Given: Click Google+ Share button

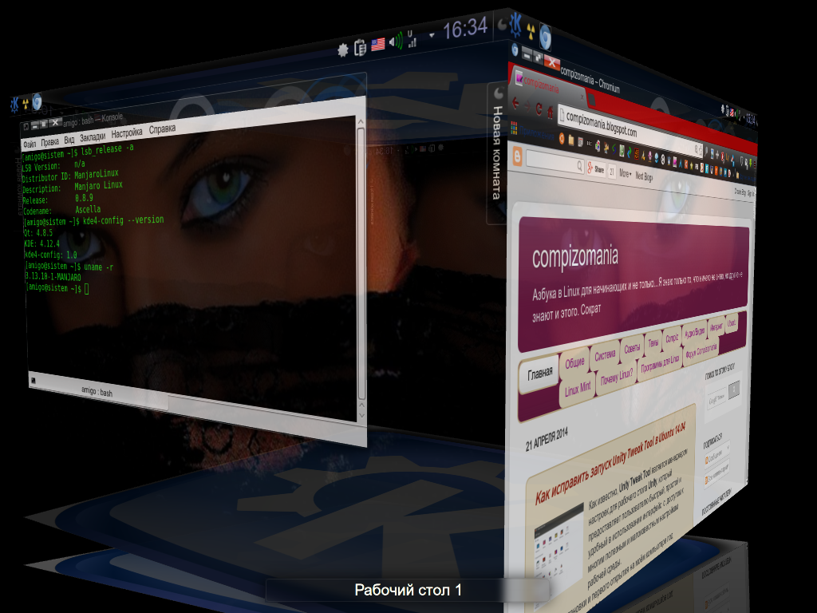Looking at the screenshot, I should pyautogui.click(x=595, y=169).
